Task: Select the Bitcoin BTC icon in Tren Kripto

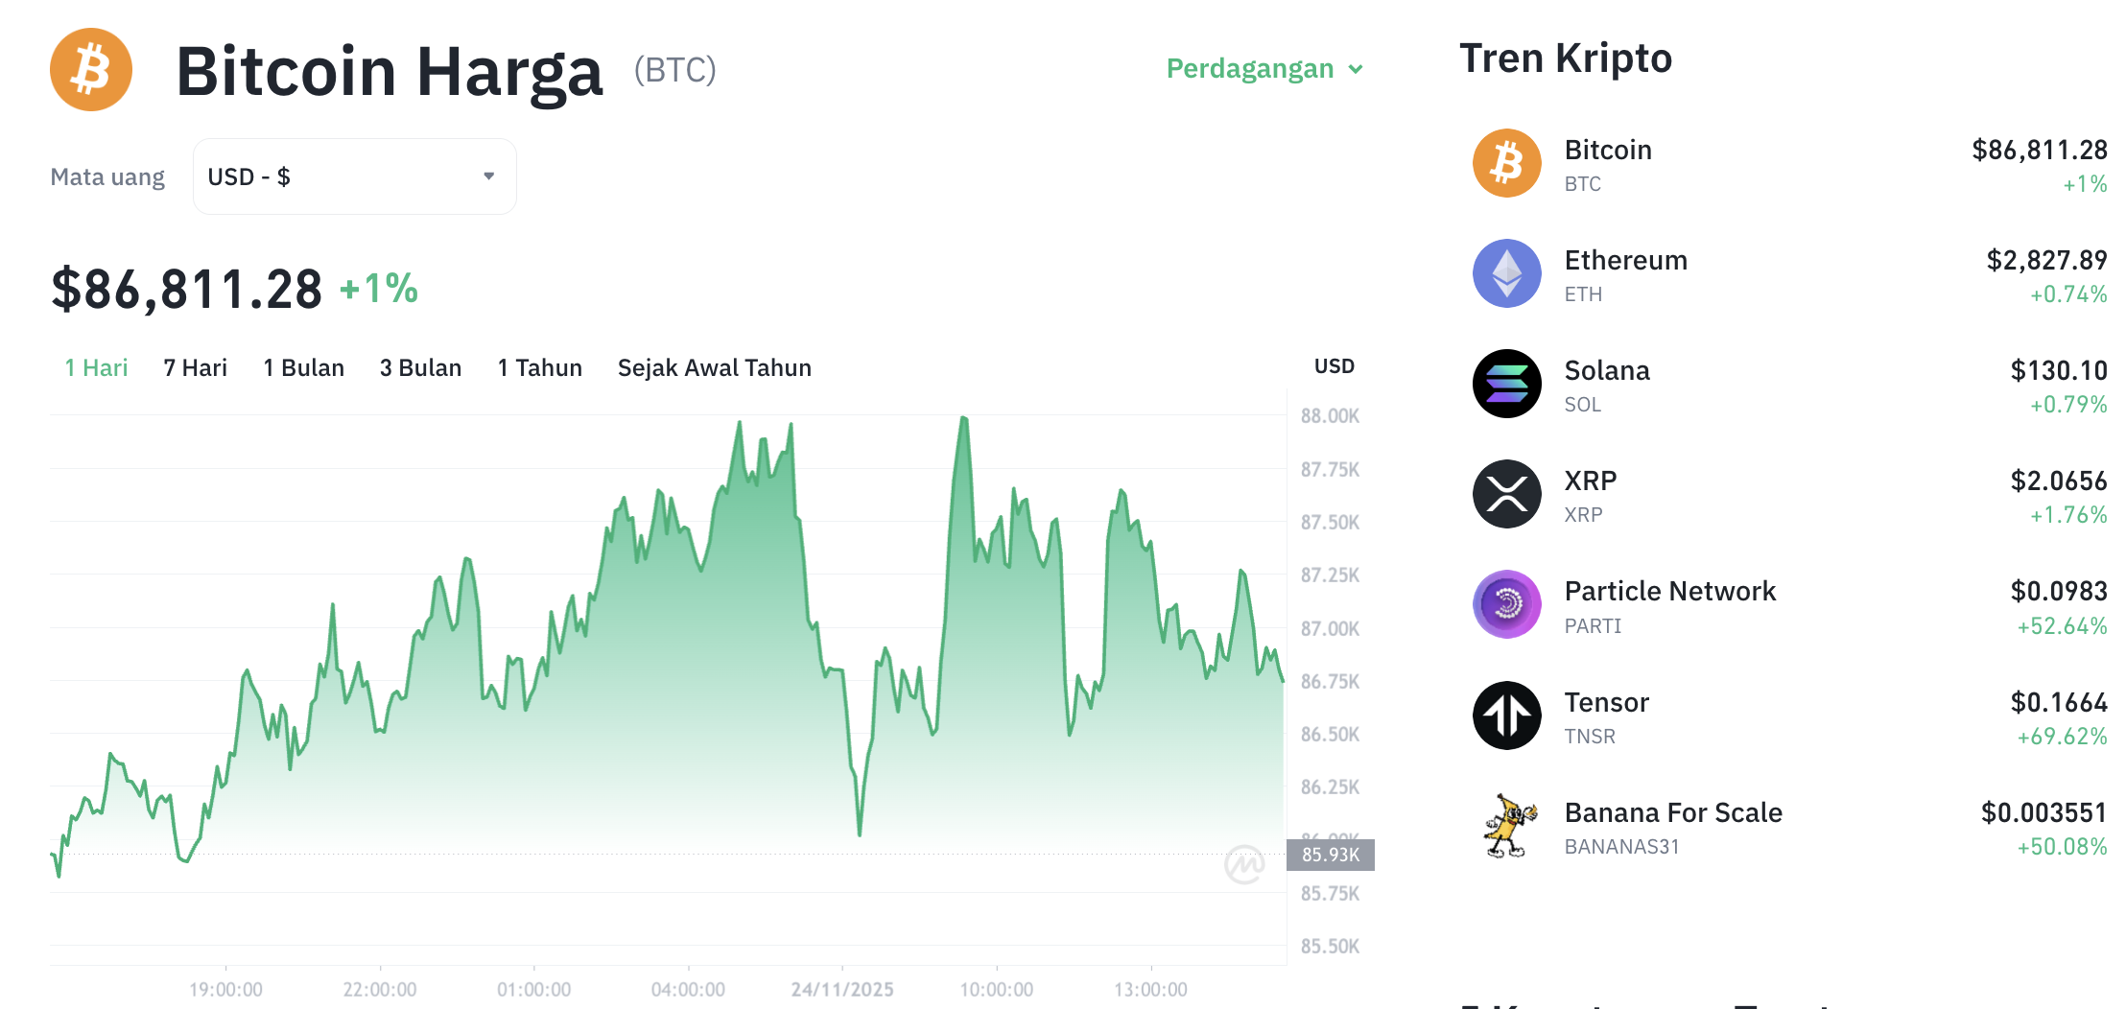Action: [x=1506, y=163]
